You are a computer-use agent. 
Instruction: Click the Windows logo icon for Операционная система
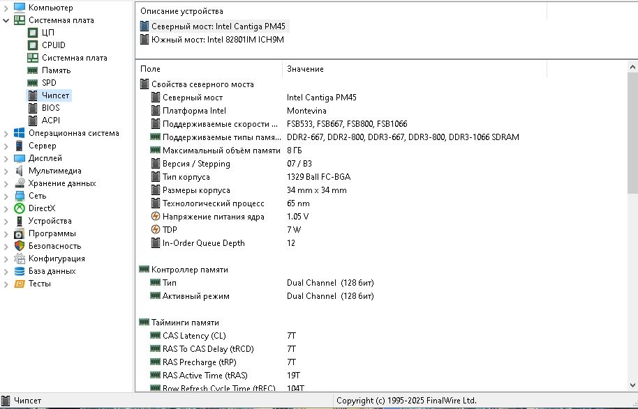[x=19, y=133]
